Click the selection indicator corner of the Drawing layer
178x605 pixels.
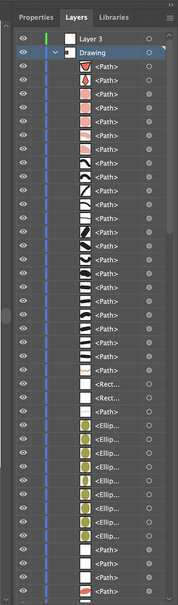point(163,49)
